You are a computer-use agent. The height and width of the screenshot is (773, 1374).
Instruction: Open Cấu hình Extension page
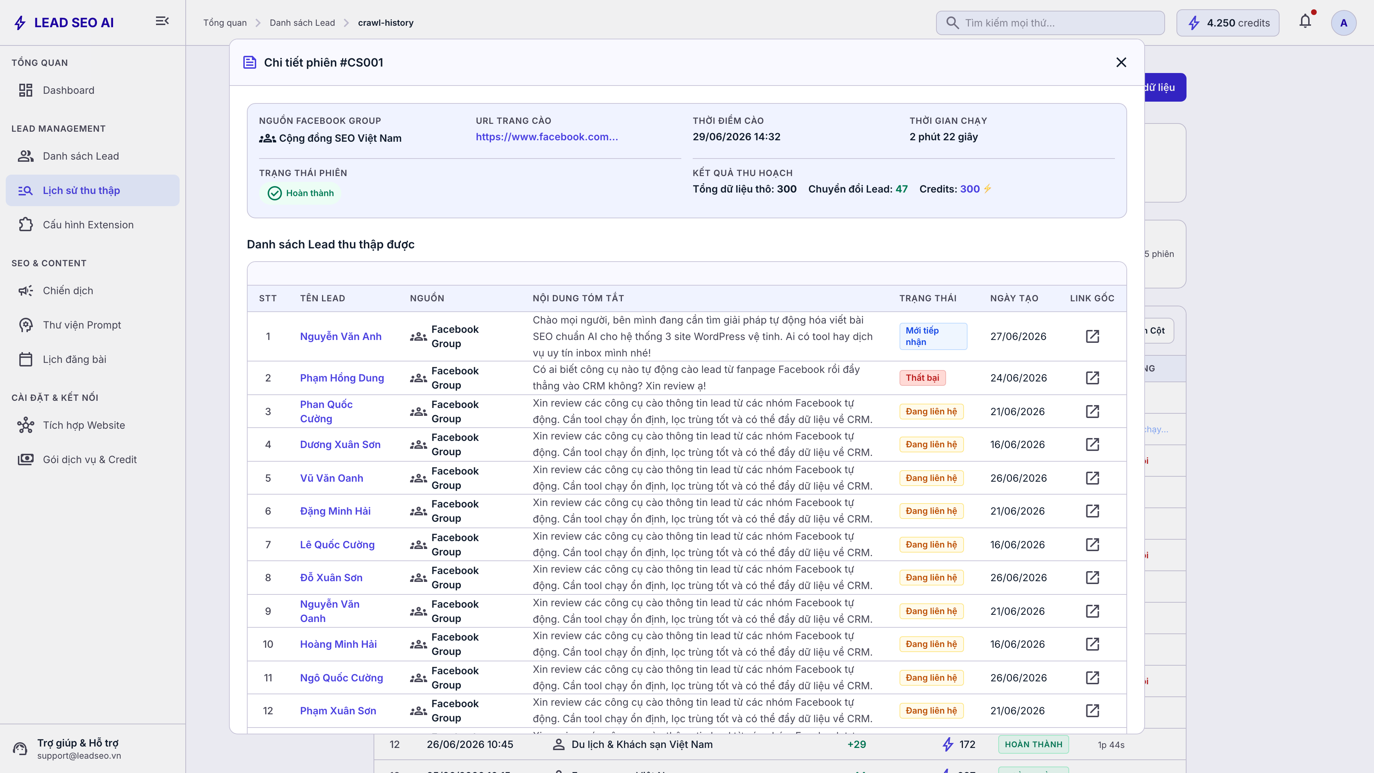pos(93,225)
